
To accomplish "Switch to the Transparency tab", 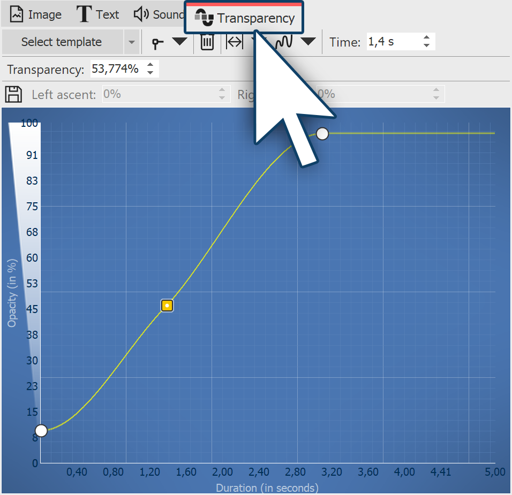I will 244,18.
